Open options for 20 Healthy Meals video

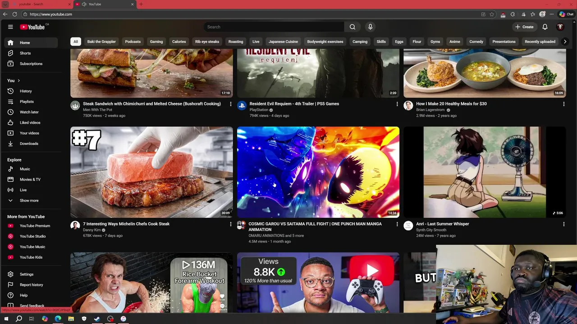tap(563, 104)
